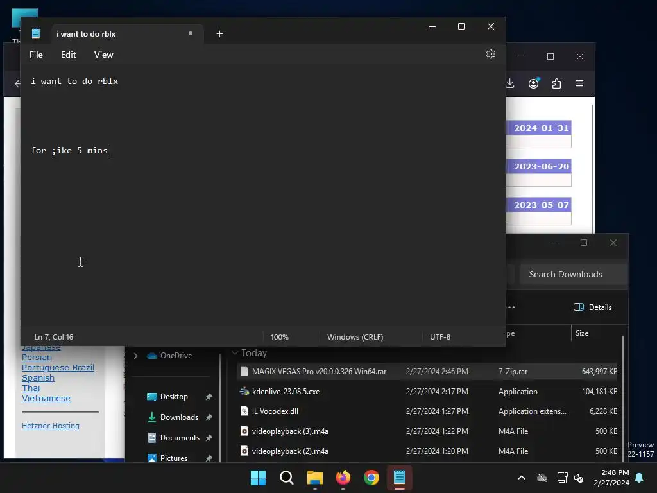Open notification bell in tray
The width and height of the screenshot is (657, 493).
click(x=640, y=478)
